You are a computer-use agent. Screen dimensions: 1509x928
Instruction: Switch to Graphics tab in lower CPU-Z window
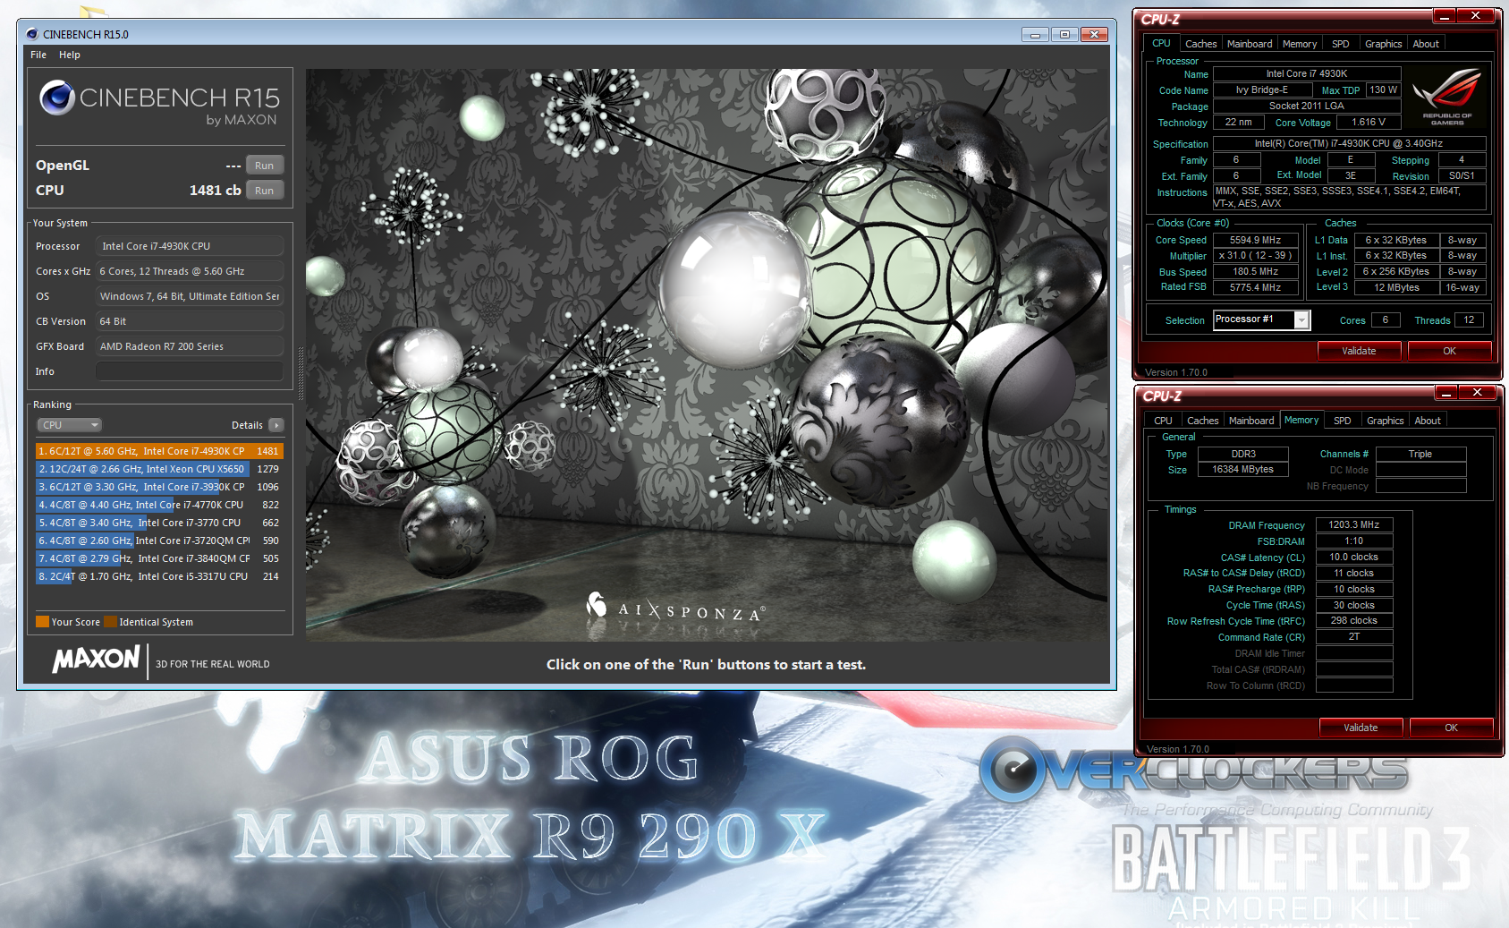click(1385, 421)
